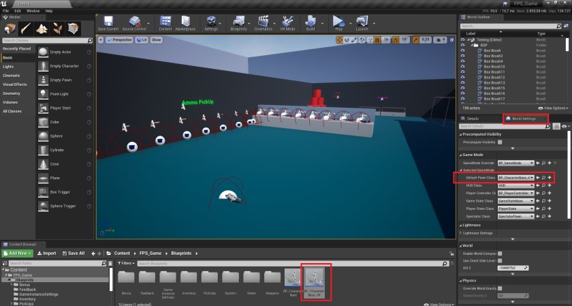Click Save All in Content Browser

click(x=73, y=253)
